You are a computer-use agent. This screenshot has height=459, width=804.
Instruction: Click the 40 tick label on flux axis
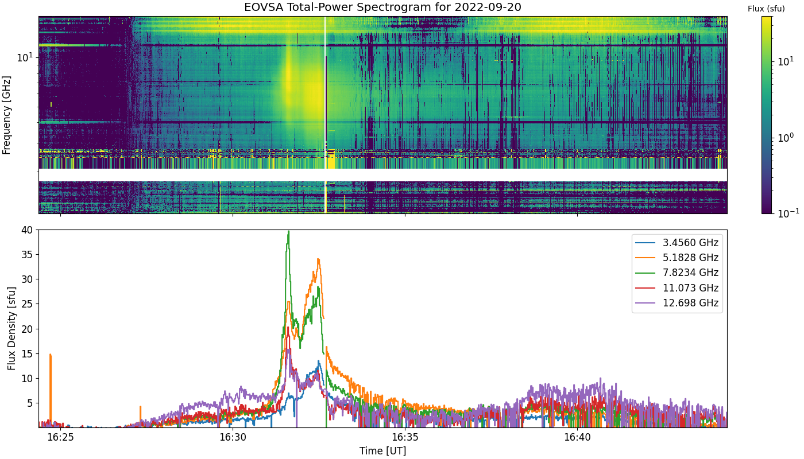coord(28,230)
